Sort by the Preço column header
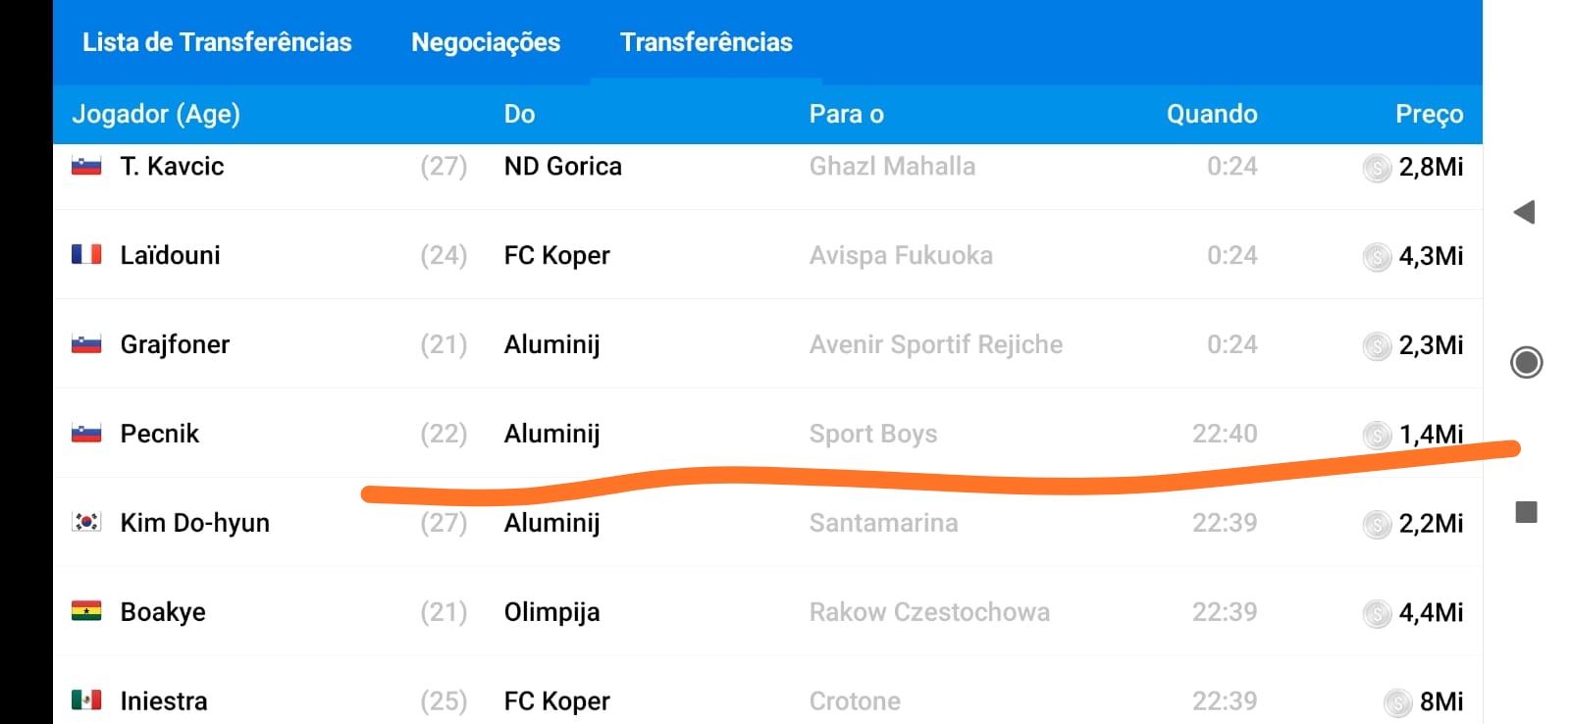Viewport: 1570px width, 724px height. (1429, 114)
